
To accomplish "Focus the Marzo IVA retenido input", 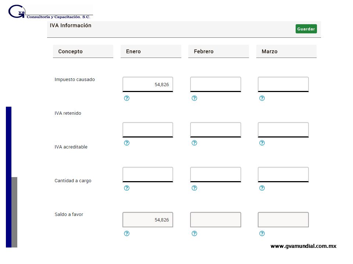I will [x=283, y=129].
